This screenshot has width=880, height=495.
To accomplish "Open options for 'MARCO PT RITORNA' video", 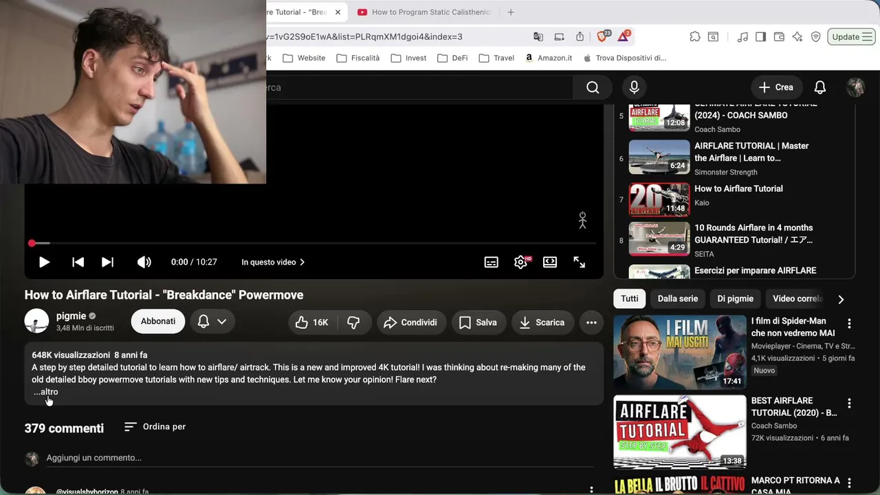I will [x=849, y=483].
